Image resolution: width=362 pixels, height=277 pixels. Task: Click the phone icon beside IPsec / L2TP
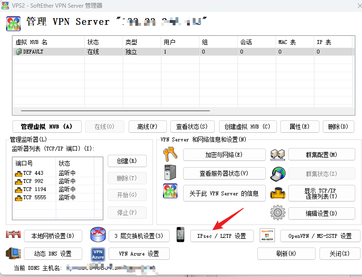[x=180, y=235]
